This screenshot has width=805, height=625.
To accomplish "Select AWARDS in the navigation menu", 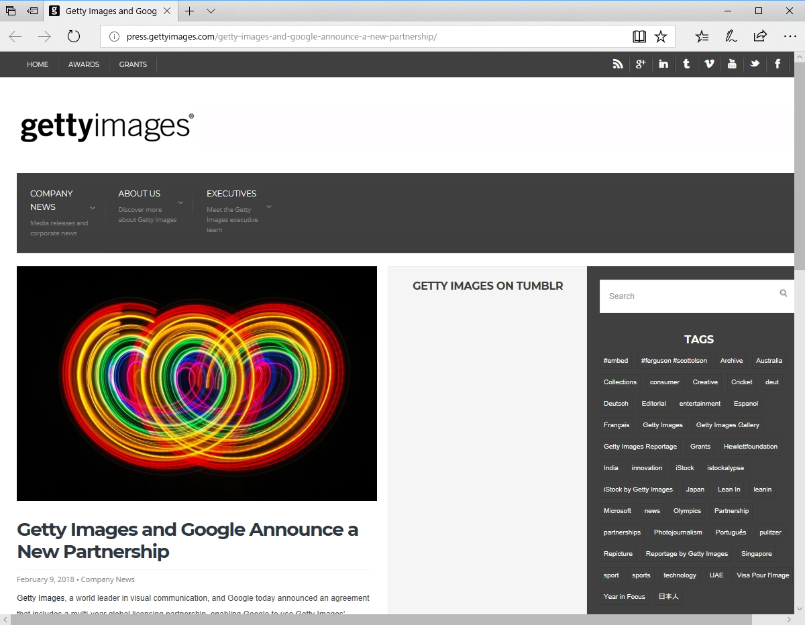I will click(83, 64).
